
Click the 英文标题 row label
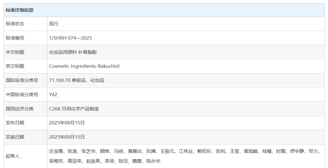pos(15,66)
